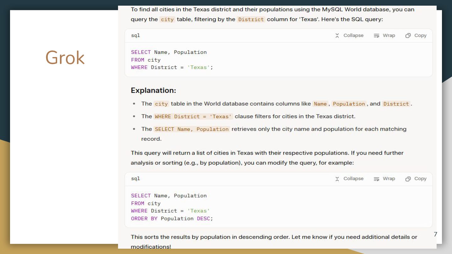
Task: Click the 'SELECT Name, Population' inline code bullet
Action: 191,129
